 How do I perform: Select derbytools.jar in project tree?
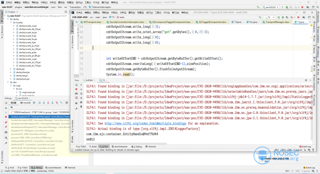pos(23,79)
